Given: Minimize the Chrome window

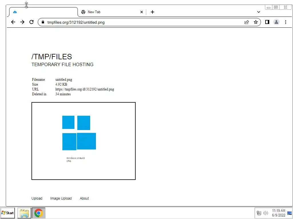Looking at the screenshot, I should coord(269,7).
